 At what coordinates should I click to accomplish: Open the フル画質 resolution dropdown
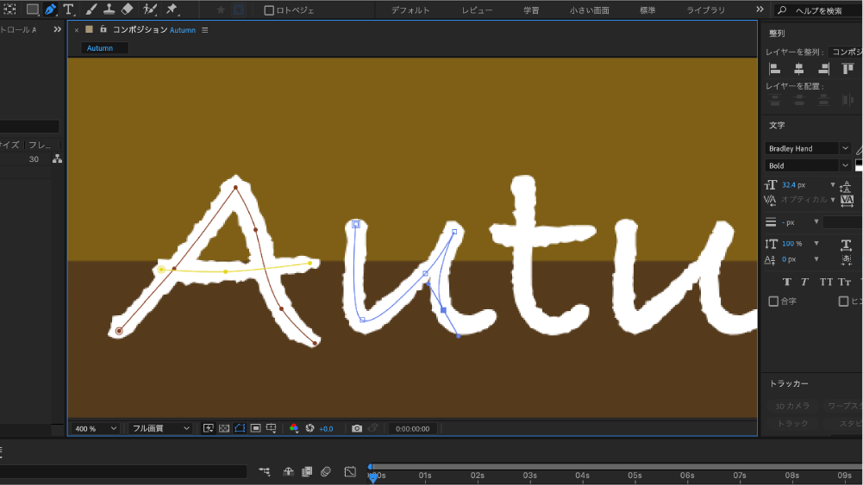click(160, 428)
